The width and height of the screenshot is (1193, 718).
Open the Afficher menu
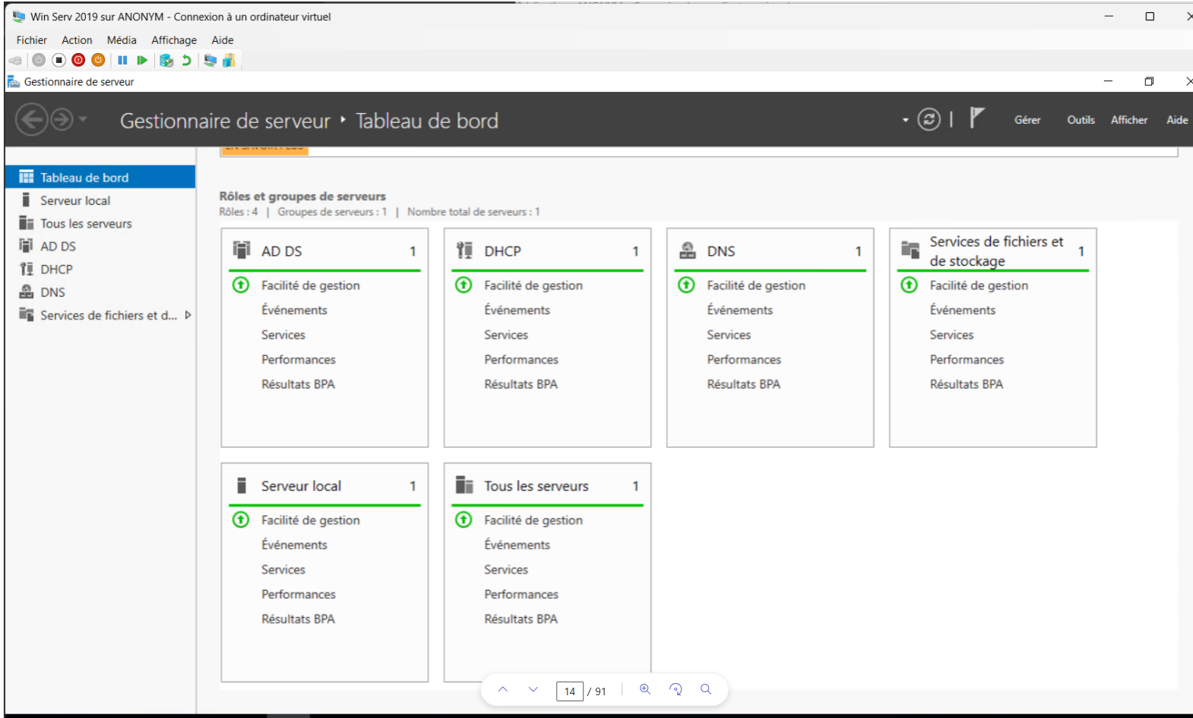coord(1129,120)
